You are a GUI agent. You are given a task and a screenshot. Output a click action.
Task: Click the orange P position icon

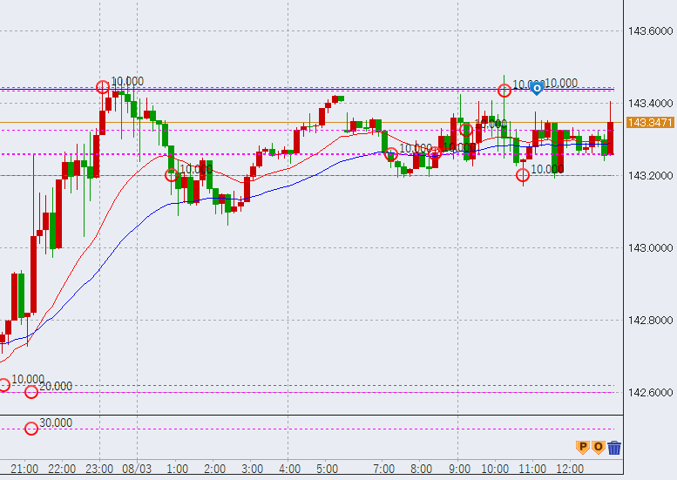(583, 447)
